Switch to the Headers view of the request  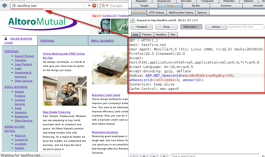(161, 34)
